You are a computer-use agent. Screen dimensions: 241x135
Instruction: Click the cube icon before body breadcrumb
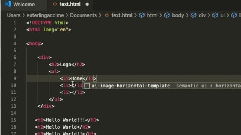pos(167,15)
